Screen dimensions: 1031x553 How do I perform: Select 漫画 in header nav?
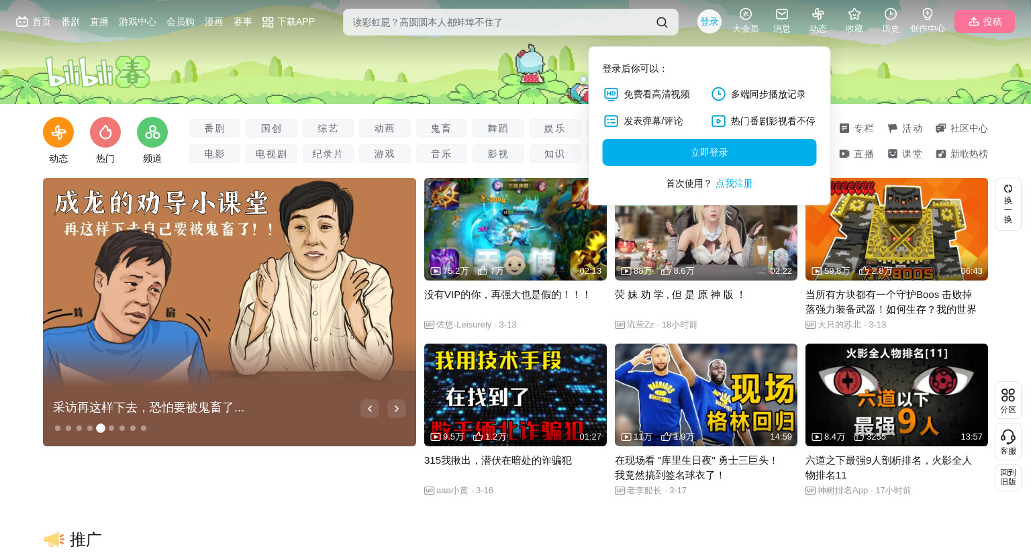pyautogui.click(x=214, y=22)
